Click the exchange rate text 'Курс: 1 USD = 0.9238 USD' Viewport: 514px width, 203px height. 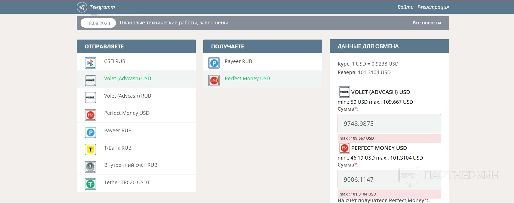[x=368, y=64]
